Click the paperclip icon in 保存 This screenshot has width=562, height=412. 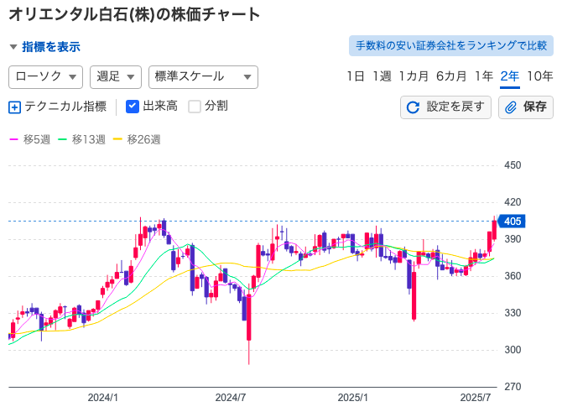511,107
